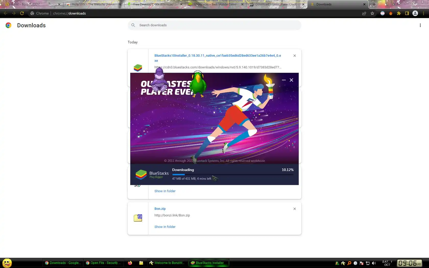429x268 pixels.
Task: Click Show in folder for Bon.zip
Action: pos(165,227)
